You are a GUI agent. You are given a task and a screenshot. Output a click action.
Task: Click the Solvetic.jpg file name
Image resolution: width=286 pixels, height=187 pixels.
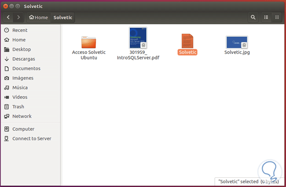[x=237, y=52]
